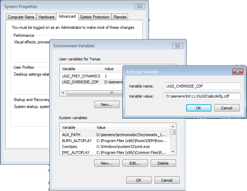Click the system variables scroll down arrow

click(x=173, y=152)
